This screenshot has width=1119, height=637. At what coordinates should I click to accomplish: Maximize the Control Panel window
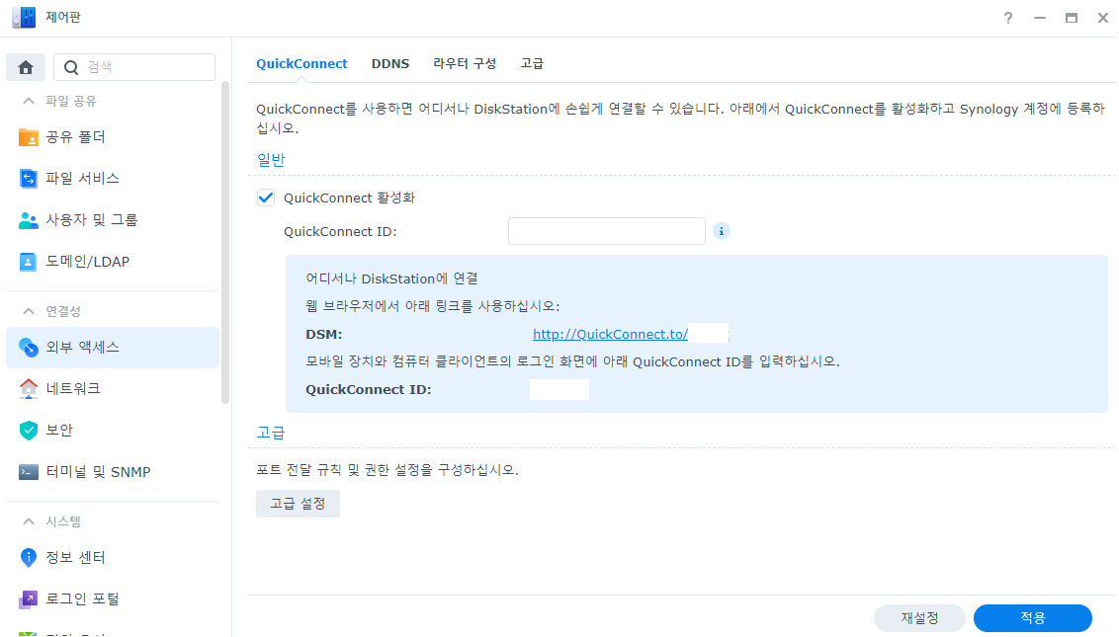[x=1072, y=18]
